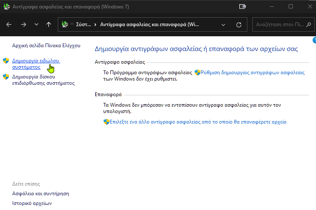Screen dimensions: 316x210
Task: Click shield icon beside Δημιουργία ειδώλου συστήματος
Action: 6,61
